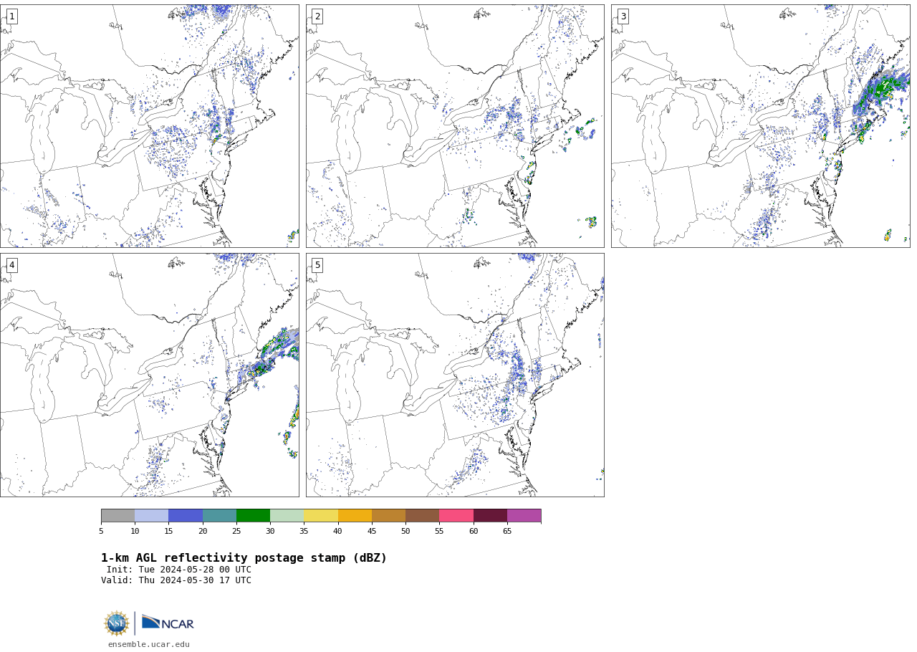
Task: Click the panel number label '5'
Action: pos(317,265)
